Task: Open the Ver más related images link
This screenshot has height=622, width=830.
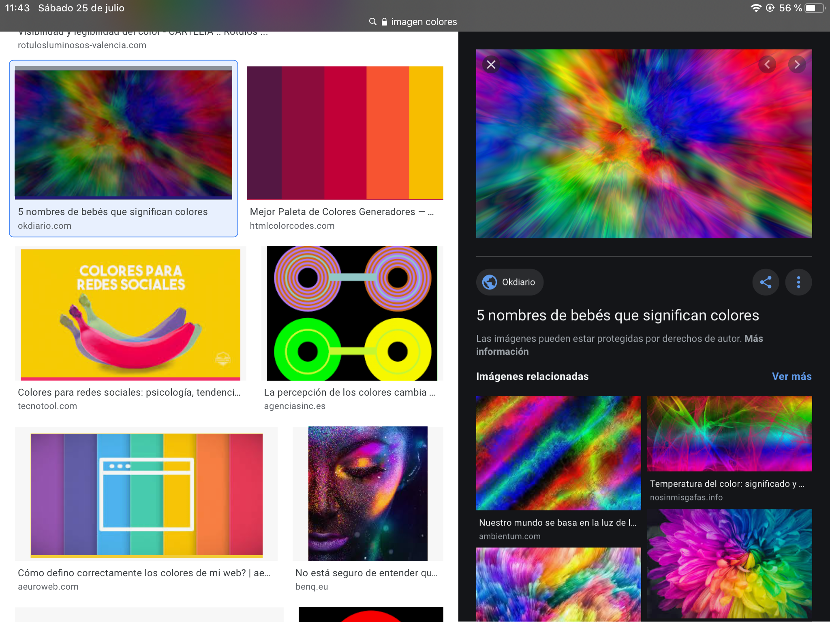Action: [x=791, y=376]
